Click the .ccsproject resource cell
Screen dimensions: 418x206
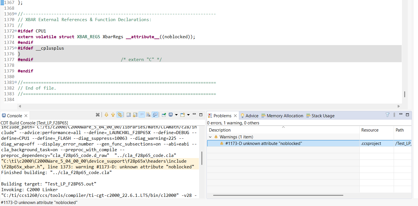(x=377, y=144)
